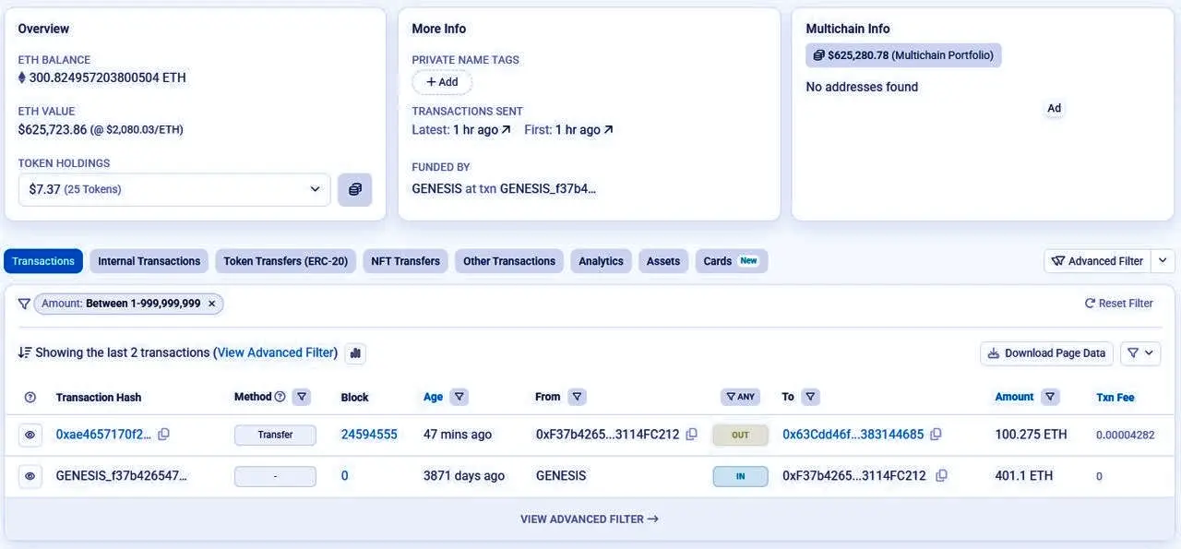This screenshot has height=549, width=1181.
Task: Click the '47 mins ago' age
Action: click(458, 435)
